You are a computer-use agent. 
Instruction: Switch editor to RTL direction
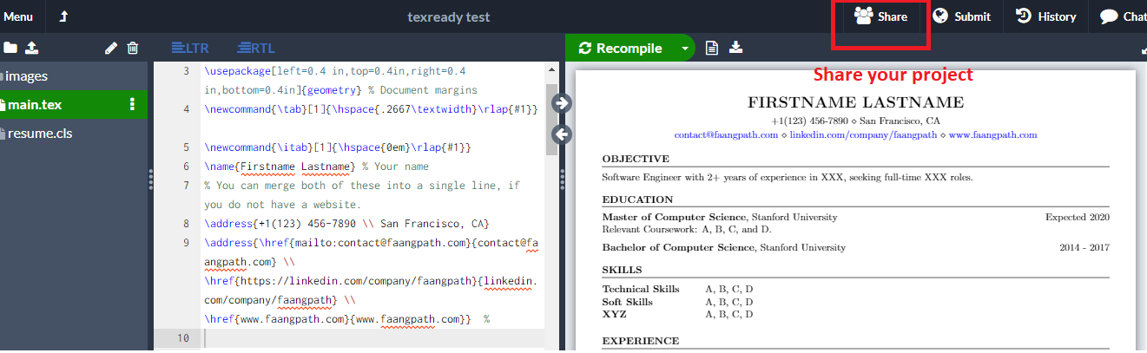tap(256, 48)
